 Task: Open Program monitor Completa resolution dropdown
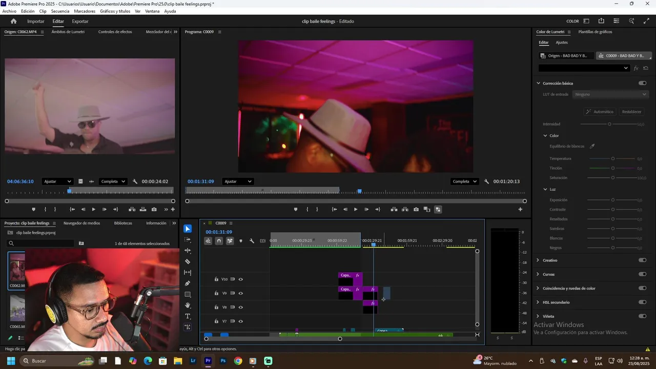point(464,181)
